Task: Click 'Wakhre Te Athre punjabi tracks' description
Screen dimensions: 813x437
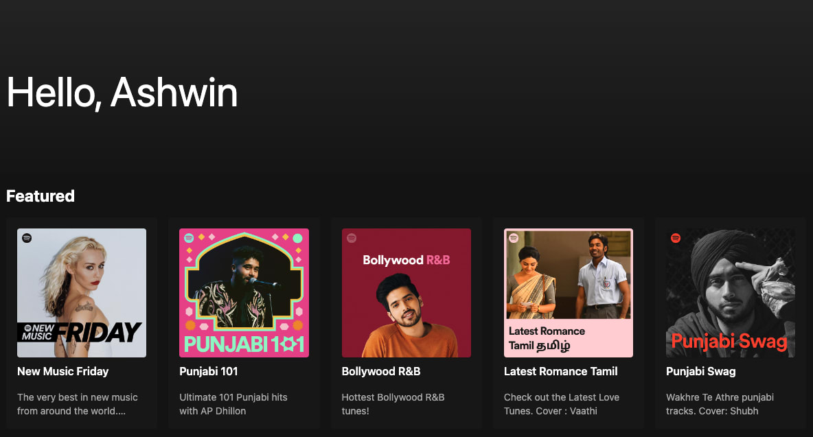Action: pos(720,404)
